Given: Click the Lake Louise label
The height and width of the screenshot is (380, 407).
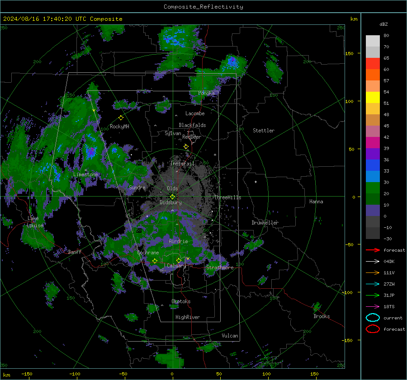Looking at the screenshot, I should [35, 222].
